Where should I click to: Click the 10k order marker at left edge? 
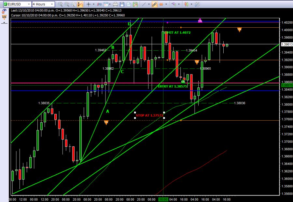(4, 17)
